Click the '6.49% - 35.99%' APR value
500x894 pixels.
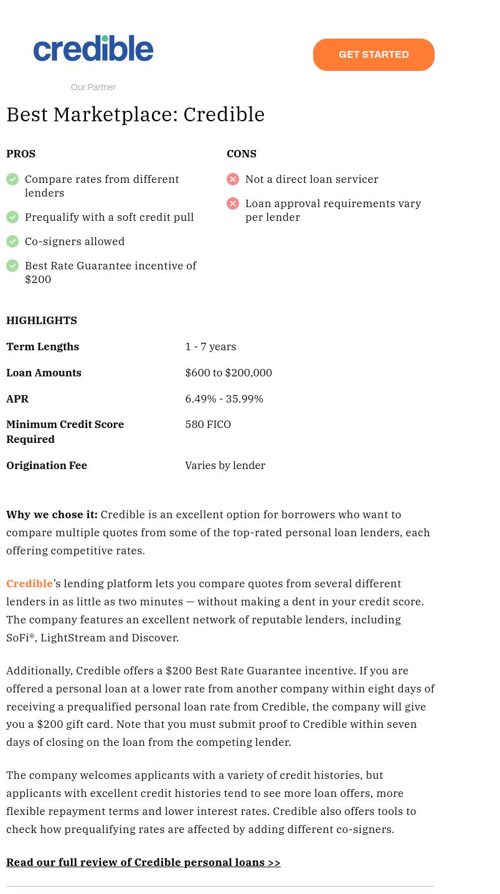click(224, 399)
